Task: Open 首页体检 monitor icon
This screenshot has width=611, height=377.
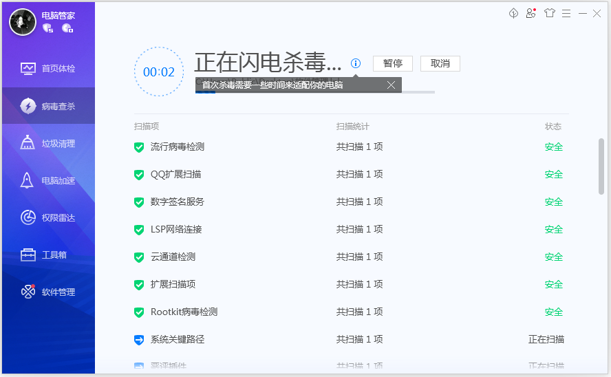Action: click(28, 69)
